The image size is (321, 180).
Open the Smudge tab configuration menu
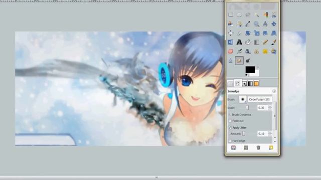[x=274, y=91]
